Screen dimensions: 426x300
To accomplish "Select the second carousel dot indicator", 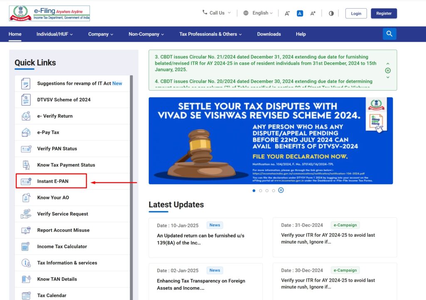I will click(x=260, y=190).
